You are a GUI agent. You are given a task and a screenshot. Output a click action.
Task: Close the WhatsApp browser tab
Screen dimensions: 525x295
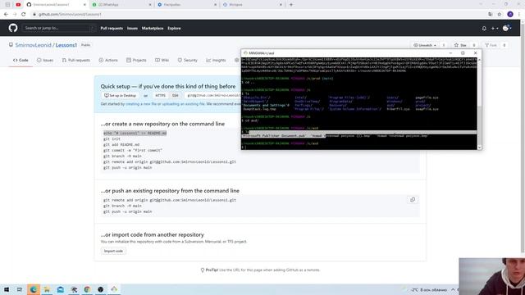click(149, 5)
